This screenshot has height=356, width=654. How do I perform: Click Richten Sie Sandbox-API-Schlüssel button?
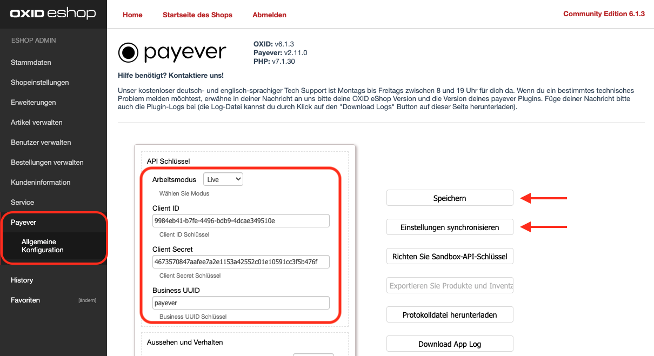tap(450, 257)
